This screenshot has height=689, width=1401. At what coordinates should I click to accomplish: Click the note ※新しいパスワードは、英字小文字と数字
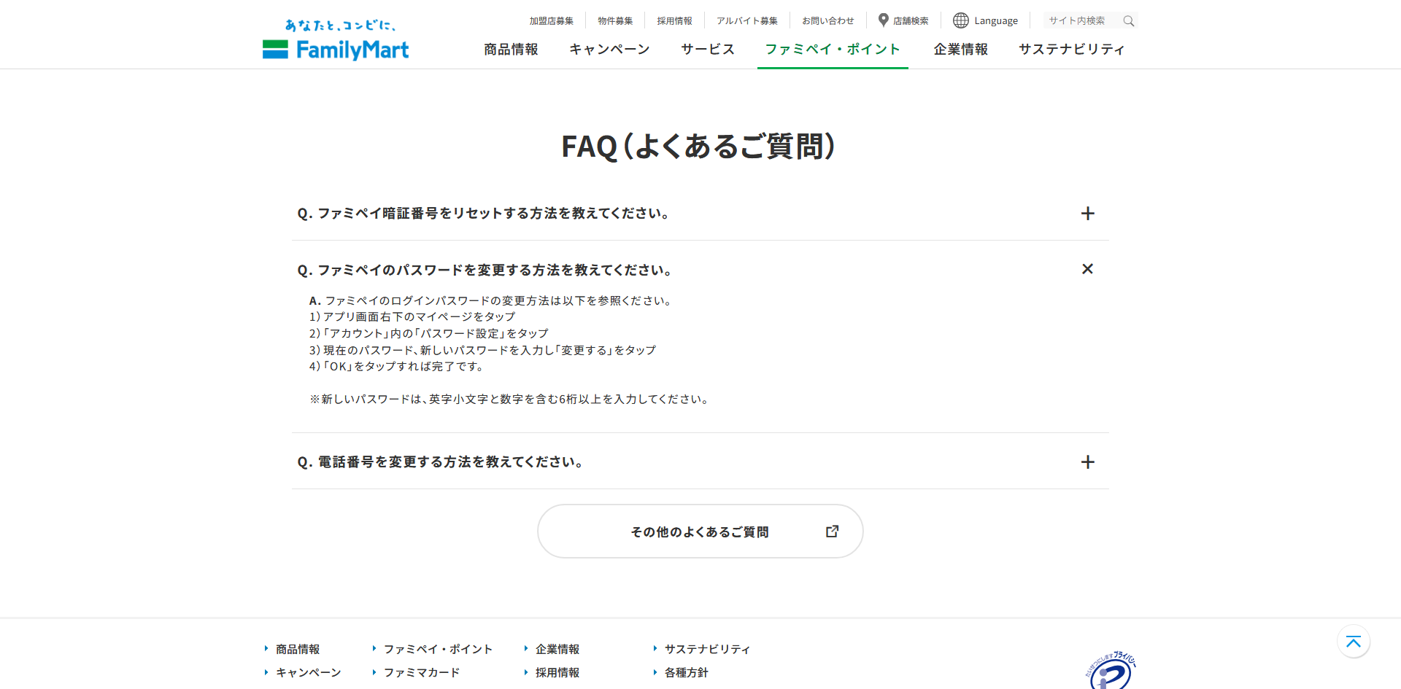tap(510, 399)
